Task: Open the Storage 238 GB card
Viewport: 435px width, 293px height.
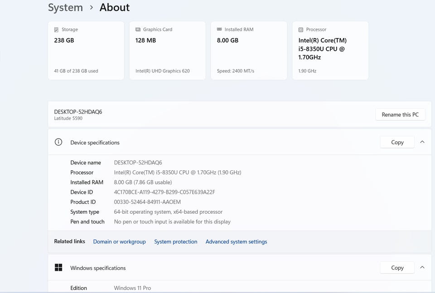Action: pyautogui.click(x=86, y=51)
